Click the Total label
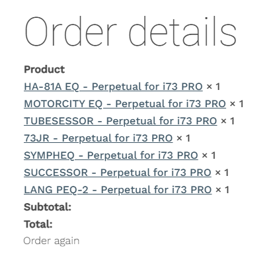 pos(38,224)
